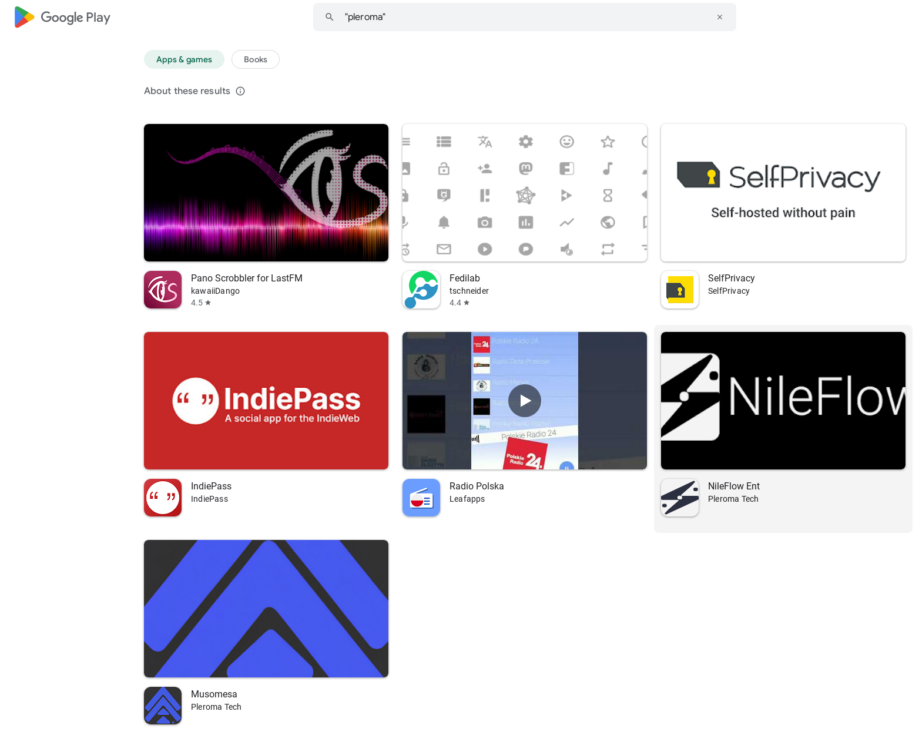Image resolution: width=919 pixels, height=735 pixels.
Task: Click the 4.4 star rating
Action: pyautogui.click(x=459, y=303)
